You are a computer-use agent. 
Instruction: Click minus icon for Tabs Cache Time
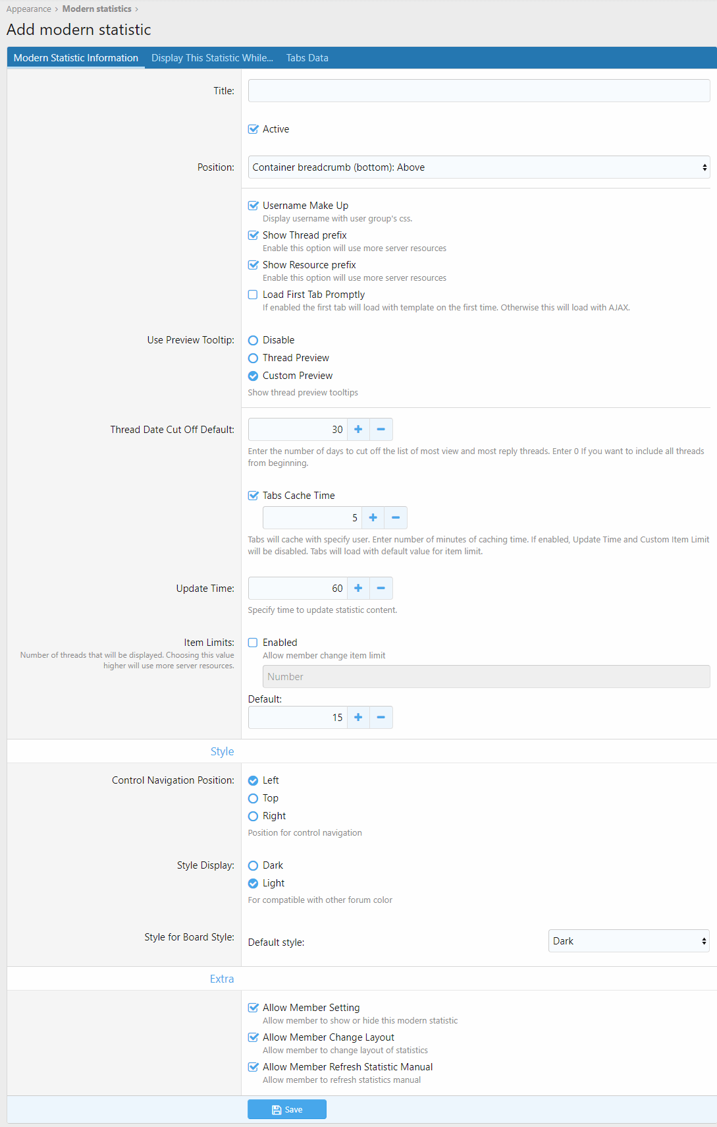coord(395,518)
